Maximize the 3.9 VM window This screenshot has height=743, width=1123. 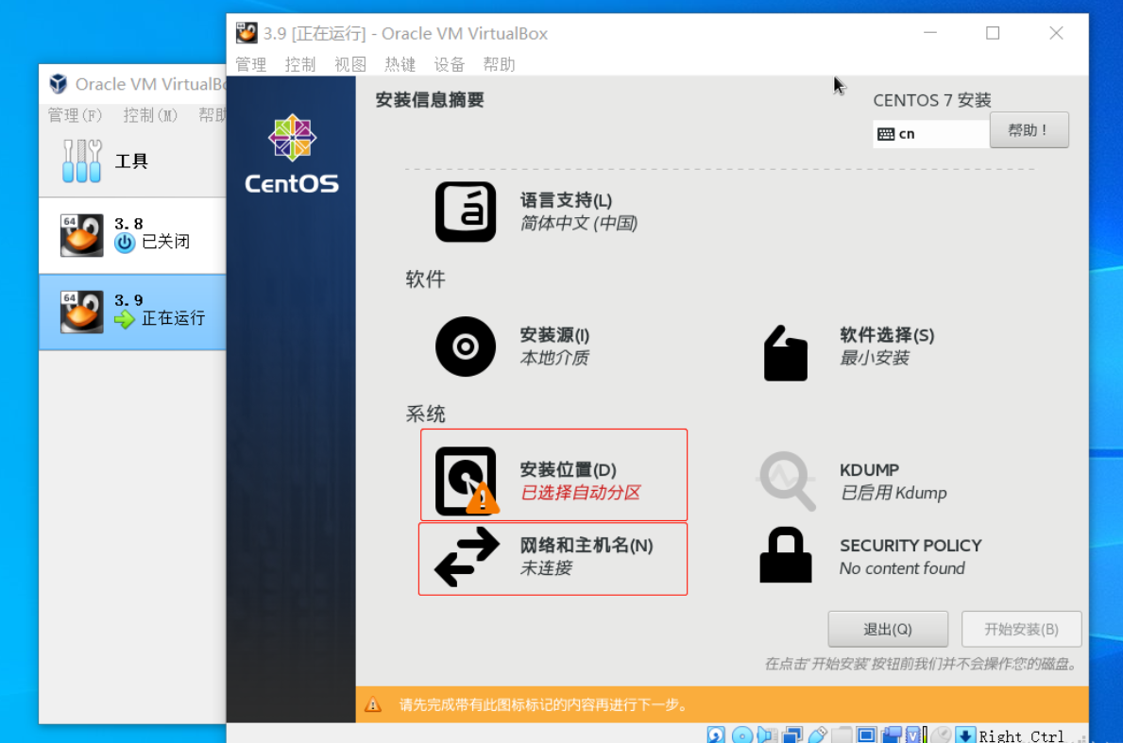click(x=993, y=33)
